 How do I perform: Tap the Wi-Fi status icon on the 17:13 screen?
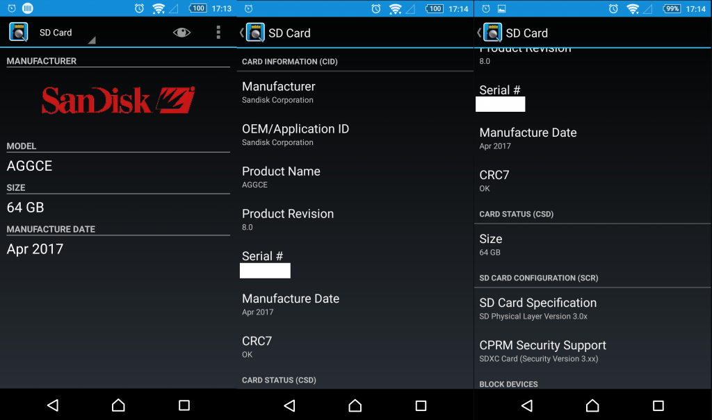click(159, 8)
